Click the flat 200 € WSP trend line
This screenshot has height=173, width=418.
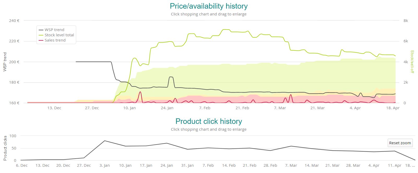pos(93,62)
